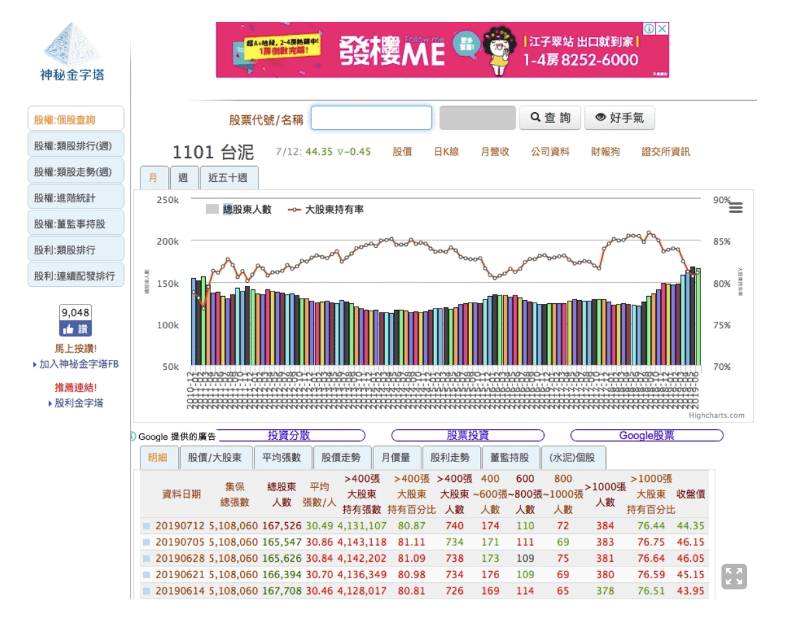Open the 日K線 link
This screenshot has width=790, height=625.
tap(446, 152)
